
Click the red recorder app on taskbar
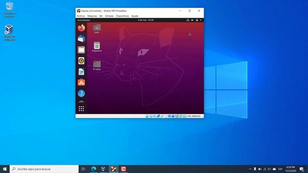point(124,169)
